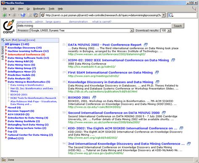
Task: Open the Tools menu
Action: coord(51,9)
